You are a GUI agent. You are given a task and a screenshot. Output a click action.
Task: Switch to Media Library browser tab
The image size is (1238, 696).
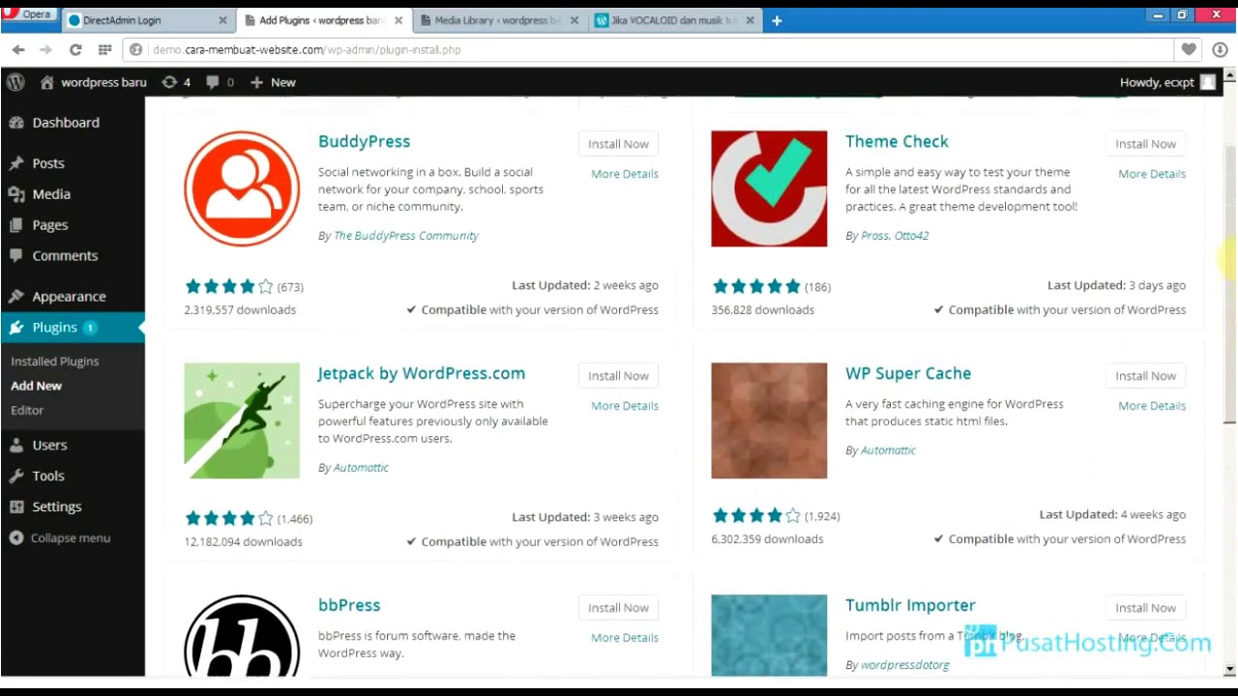pos(501,20)
